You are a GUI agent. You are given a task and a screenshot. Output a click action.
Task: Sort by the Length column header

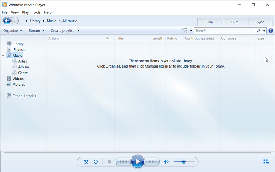click(x=158, y=38)
